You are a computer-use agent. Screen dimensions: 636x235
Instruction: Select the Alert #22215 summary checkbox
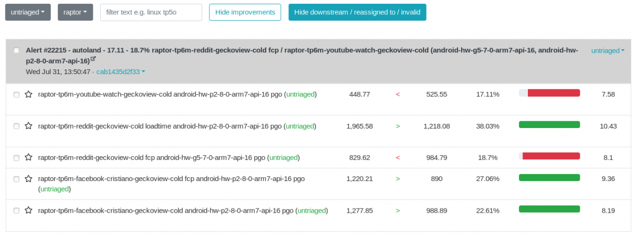coord(16,50)
